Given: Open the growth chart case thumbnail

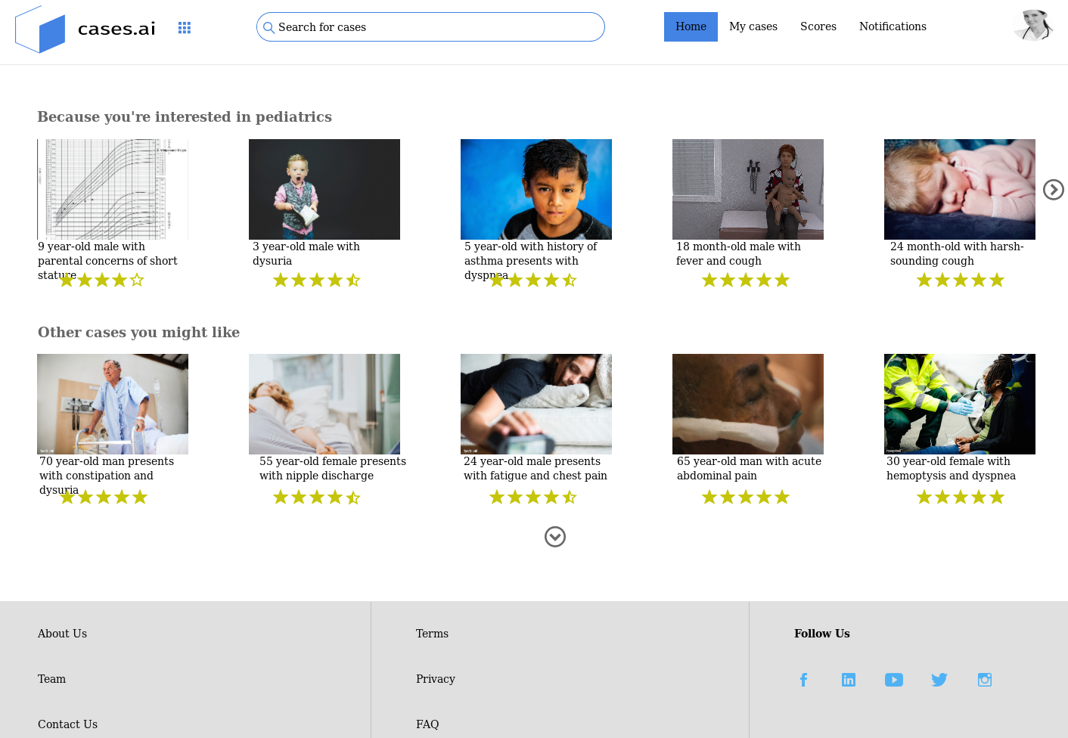Looking at the screenshot, I should coord(113,189).
